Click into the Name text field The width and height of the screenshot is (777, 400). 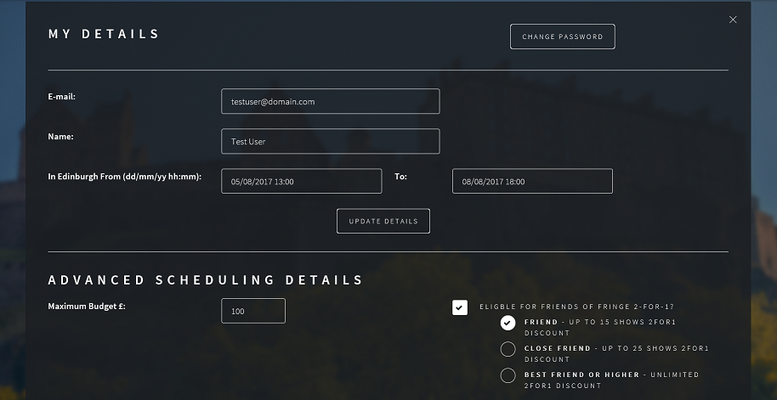tap(330, 141)
